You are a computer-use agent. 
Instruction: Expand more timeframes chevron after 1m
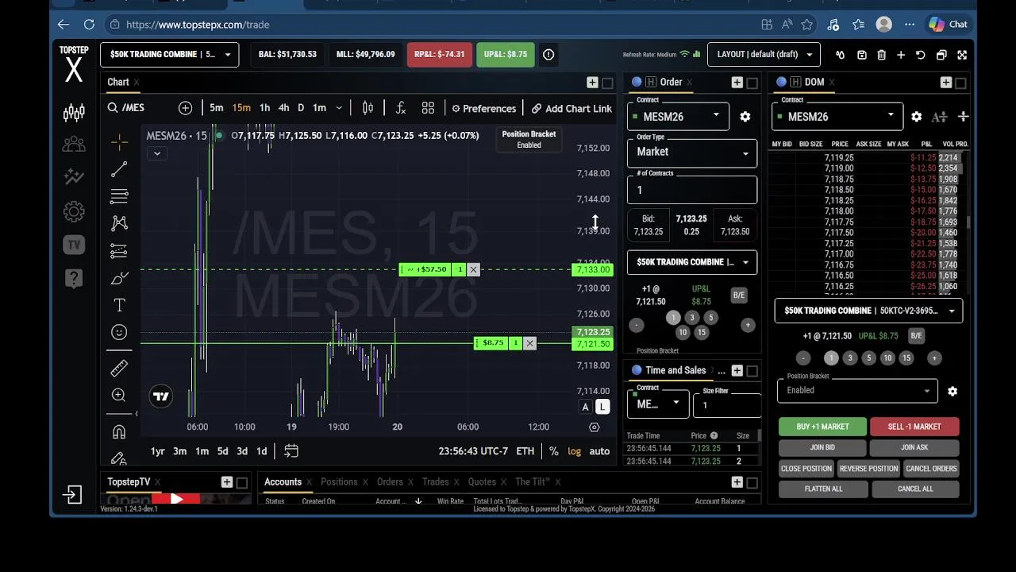click(x=339, y=108)
